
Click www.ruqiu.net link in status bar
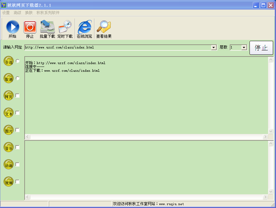coord(171,204)
